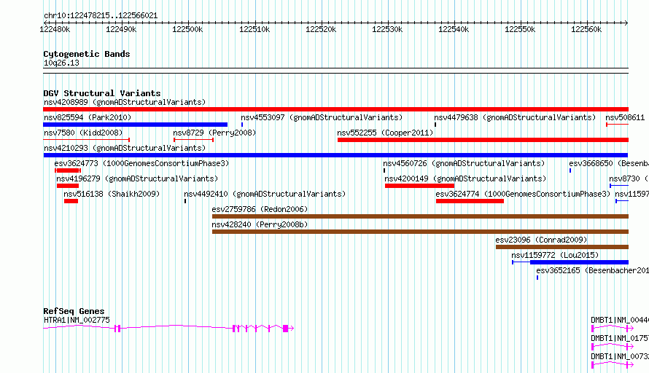Open the nsv8730 variant label
Screen dimensions: 649x373
(x=629, y=178)
